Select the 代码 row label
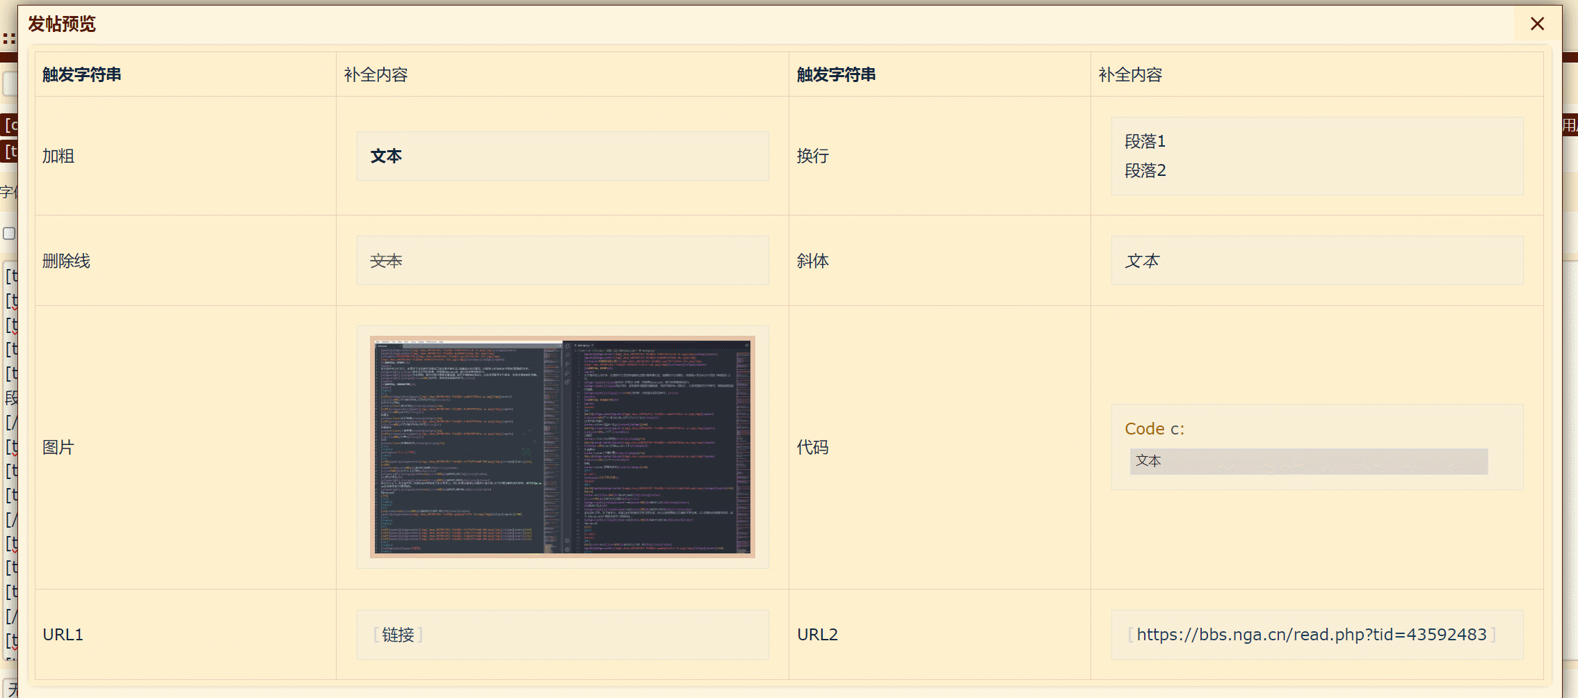The image size is (1578, 698). (x=812, y=447)
